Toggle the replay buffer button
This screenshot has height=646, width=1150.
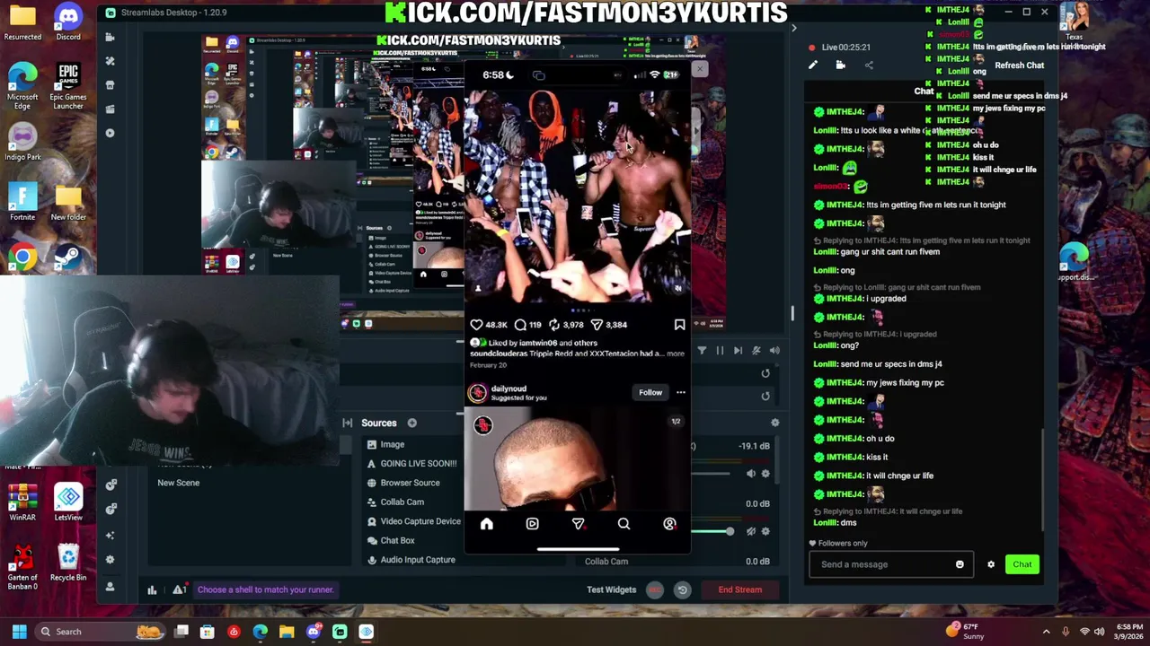[x=682, y=589]
